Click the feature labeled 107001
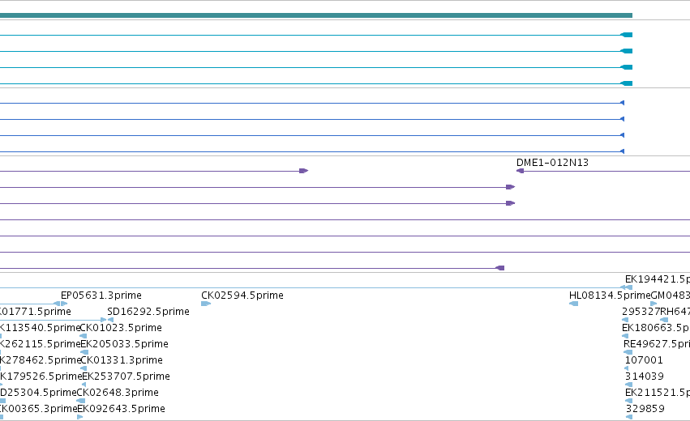 coord(644,360)
